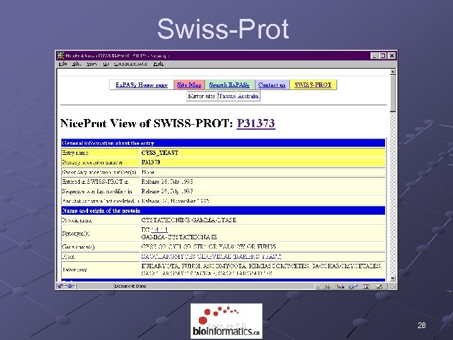Click the Taxonomy row label
The image size is (453, 340).
[74, 269]
